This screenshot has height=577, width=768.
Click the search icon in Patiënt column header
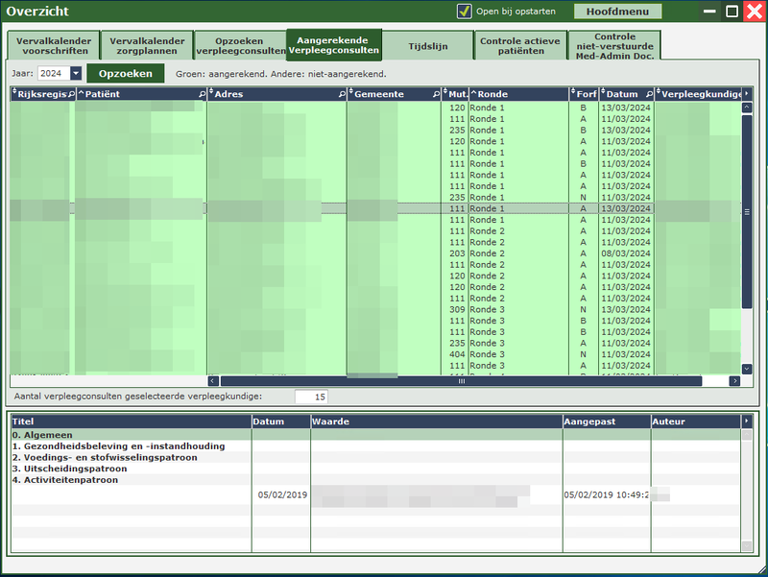coord(202,95)
